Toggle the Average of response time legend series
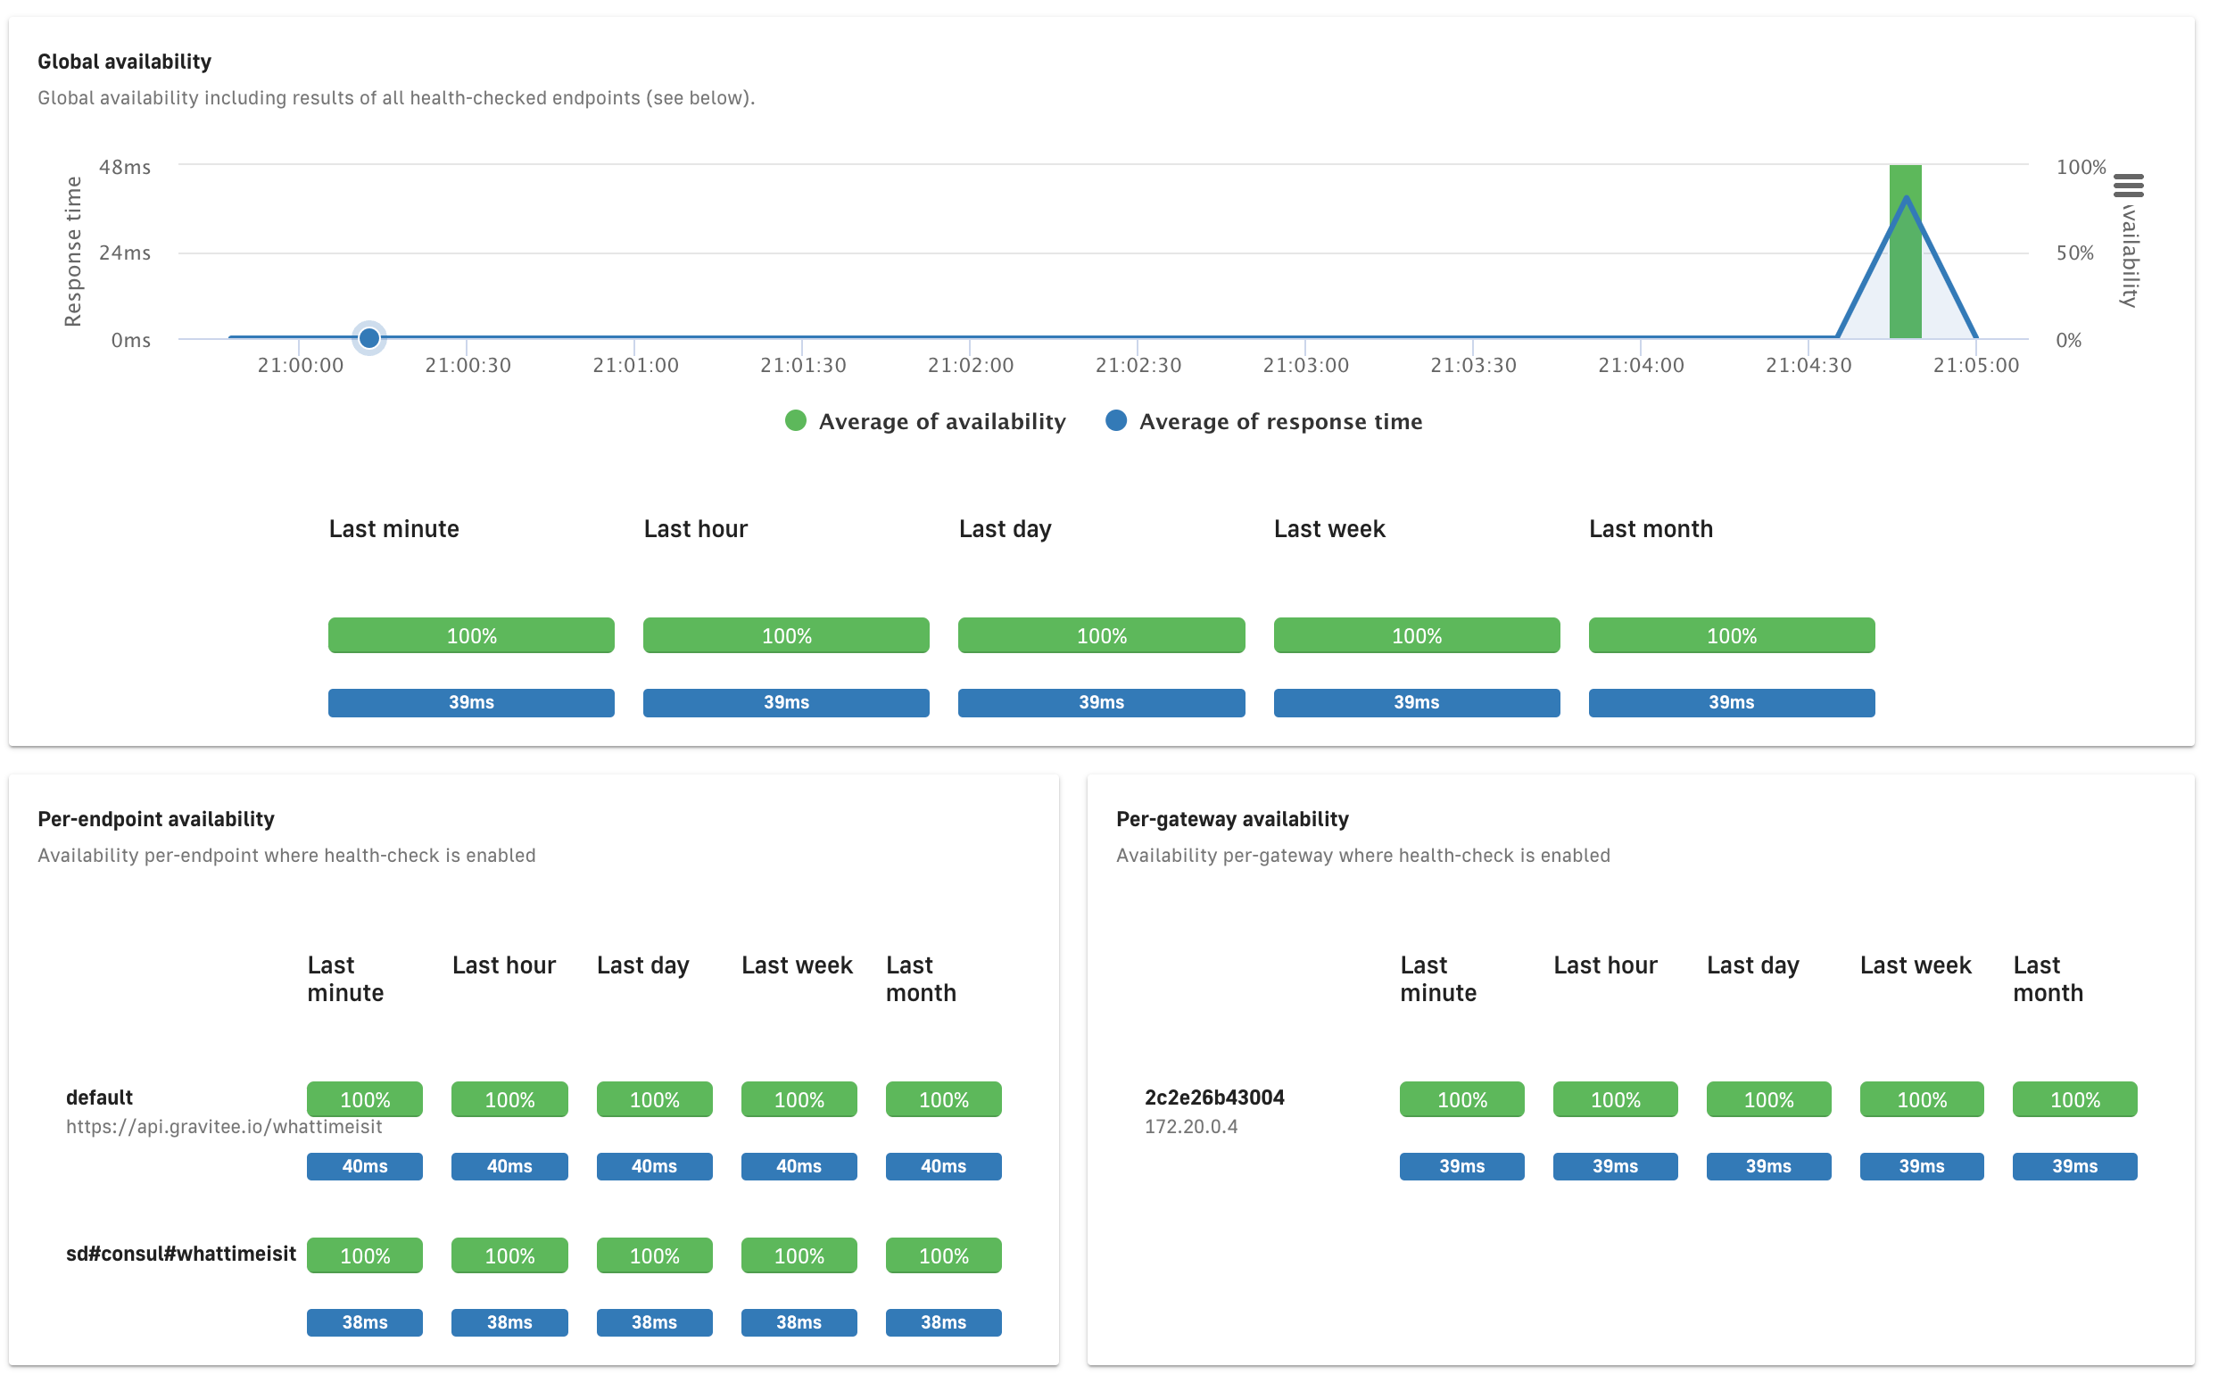This screenshot has height=1383, width=2218. click(1279, 422)
